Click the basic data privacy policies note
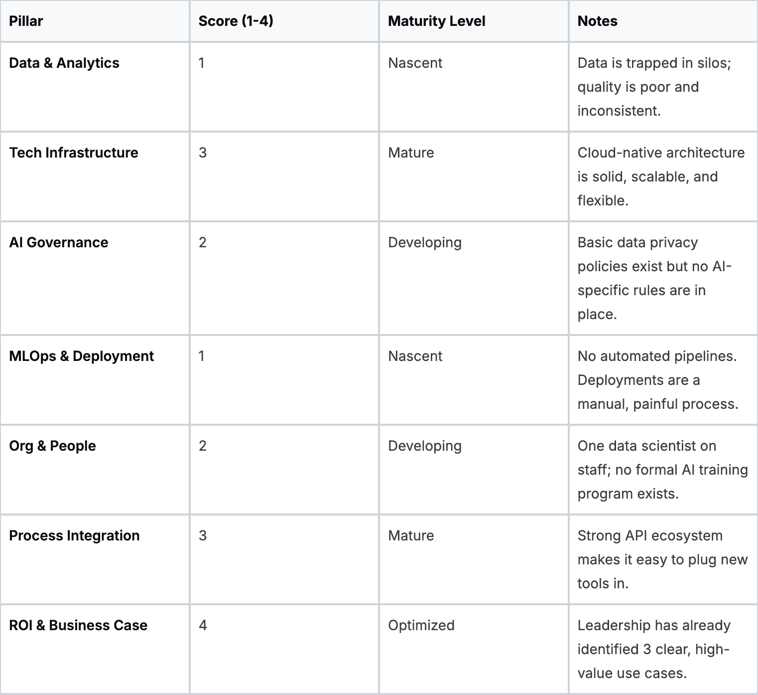758x695 pixels. [x=654, y=278]
